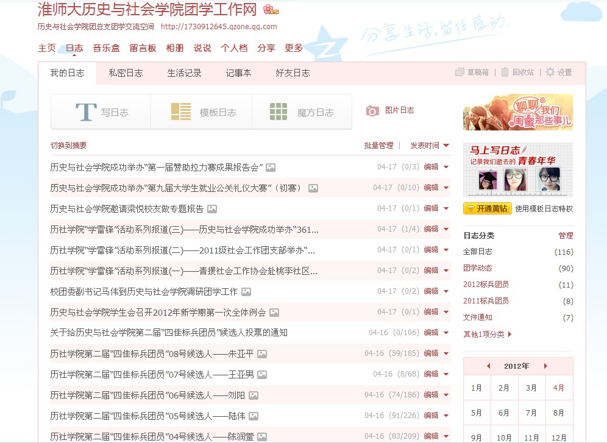Click 全部日志 category entry
This screenshot has height=443, width=607.
[x=477, y=252]
